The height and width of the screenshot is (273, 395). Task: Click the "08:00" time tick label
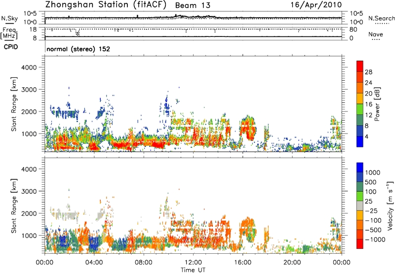click(x=144, y=263)
